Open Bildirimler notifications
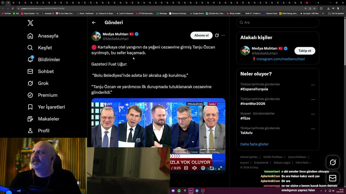The width and height of the screenshot is (346, 194). pyautogui.click(x=44, y=60)
